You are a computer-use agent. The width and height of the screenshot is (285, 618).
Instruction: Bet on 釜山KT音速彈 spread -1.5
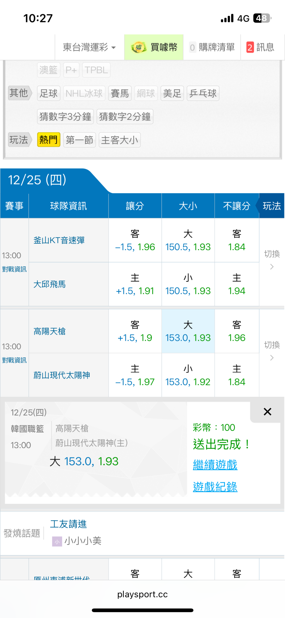135,240
